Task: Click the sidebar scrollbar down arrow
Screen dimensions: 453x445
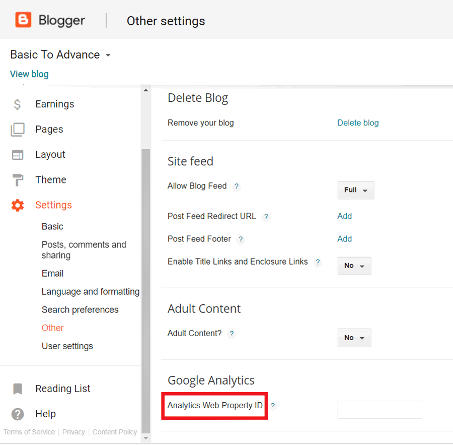Action: [146, 438]
